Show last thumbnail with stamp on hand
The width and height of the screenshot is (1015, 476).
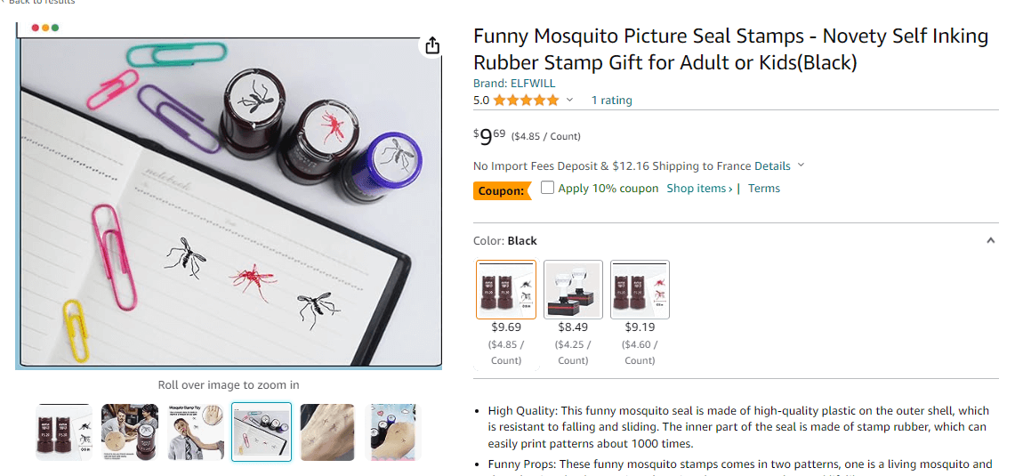393,432
